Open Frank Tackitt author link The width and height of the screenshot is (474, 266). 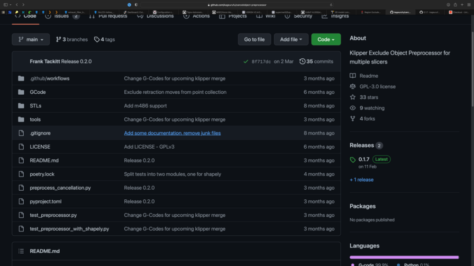(x=45, y=61)
